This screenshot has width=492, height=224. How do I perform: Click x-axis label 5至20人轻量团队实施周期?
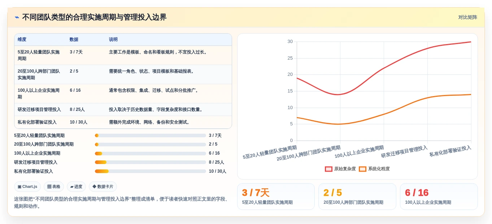click(x=270, y=152)
